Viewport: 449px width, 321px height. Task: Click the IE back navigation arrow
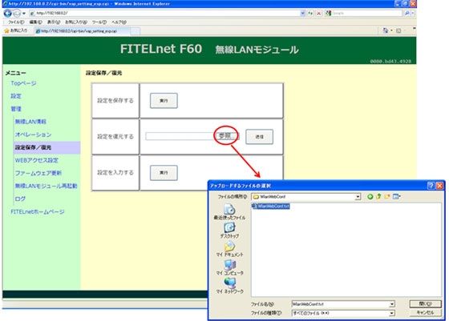[8, 13]
